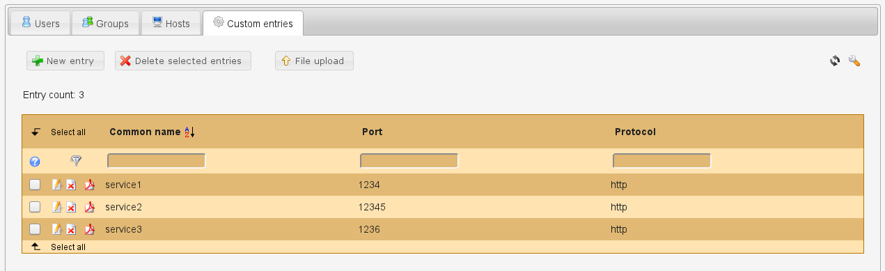The width and height of the screenshot is (885, 271).
Task: Click the bottom Select all link
Action: pyautogui.click(x=68, y=247)
